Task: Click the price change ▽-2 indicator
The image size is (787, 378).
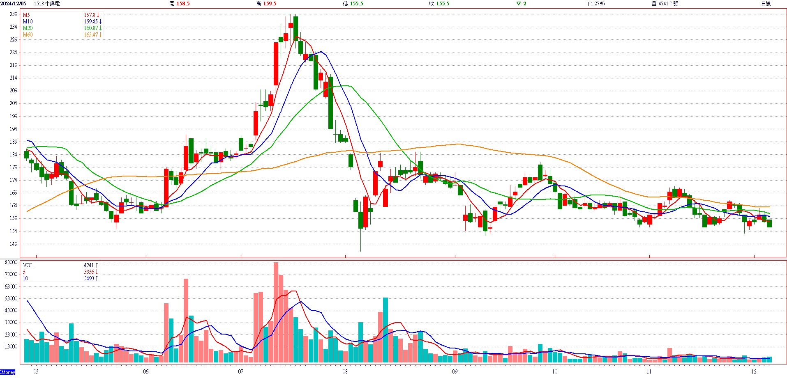Action: 522,3
